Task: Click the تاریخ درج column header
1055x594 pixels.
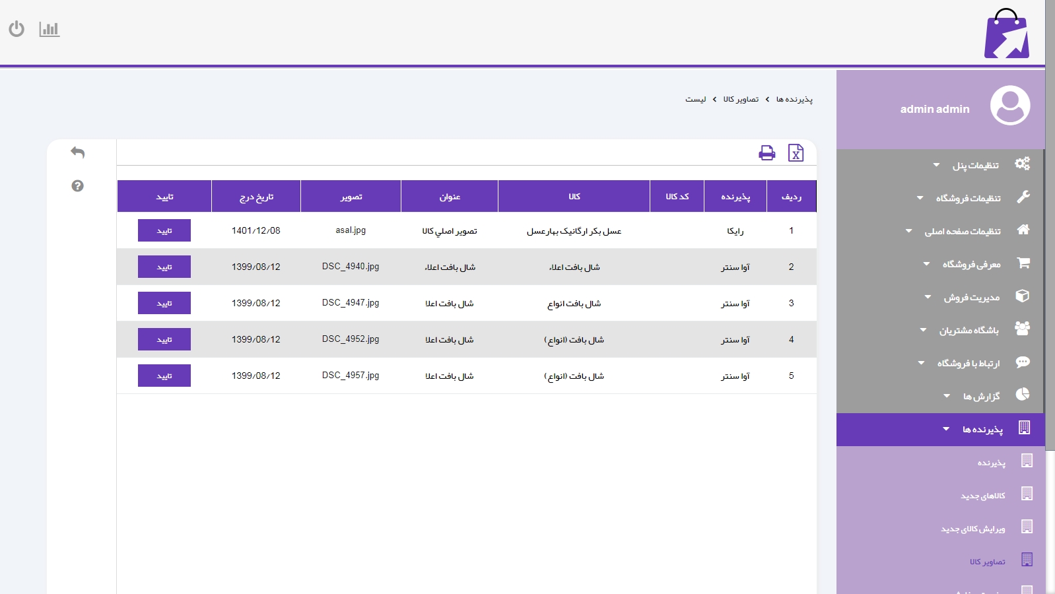Action: pos(256,197)
